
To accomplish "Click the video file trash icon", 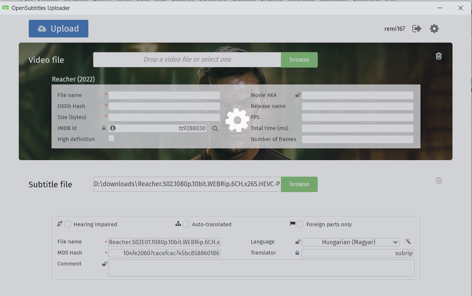I will coord(438,56).
